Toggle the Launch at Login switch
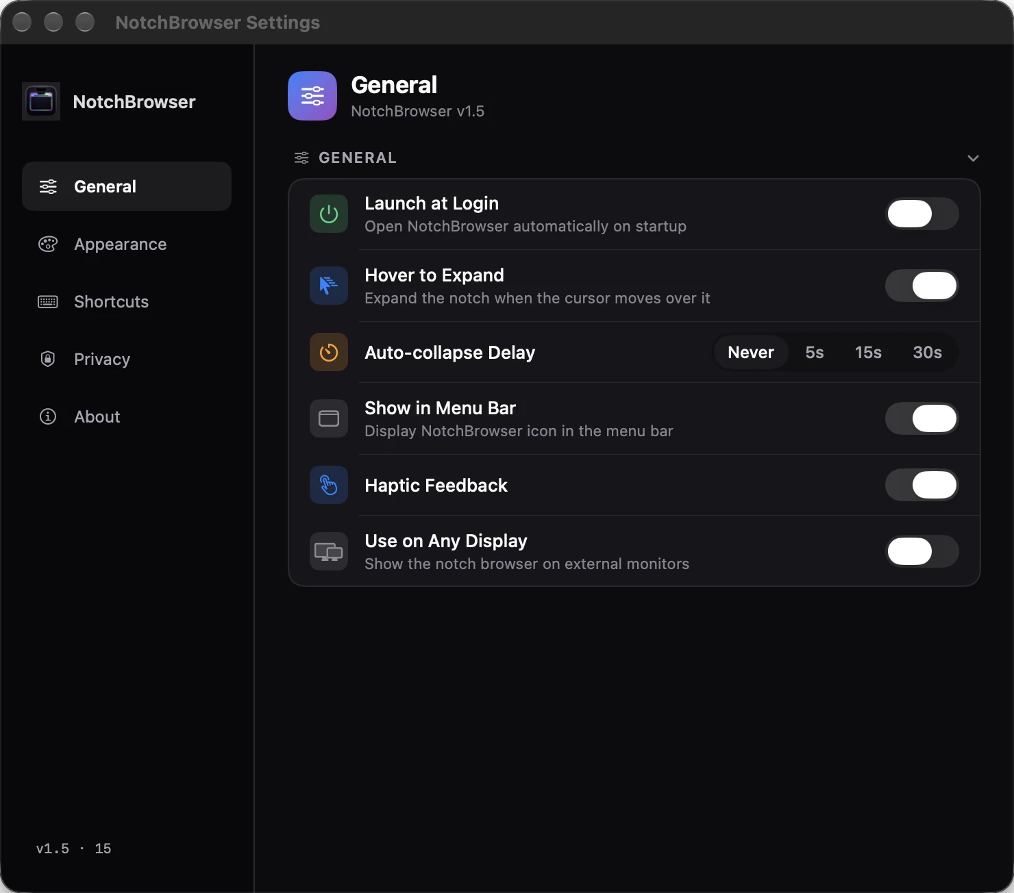The image size is (1014, 893). pyautogui.click(x=922, y=214)
